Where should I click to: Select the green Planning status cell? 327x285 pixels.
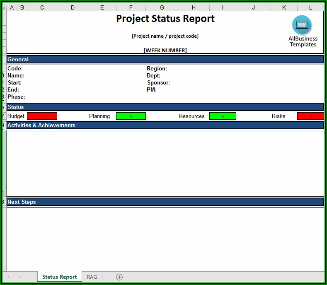pos(131,116)
